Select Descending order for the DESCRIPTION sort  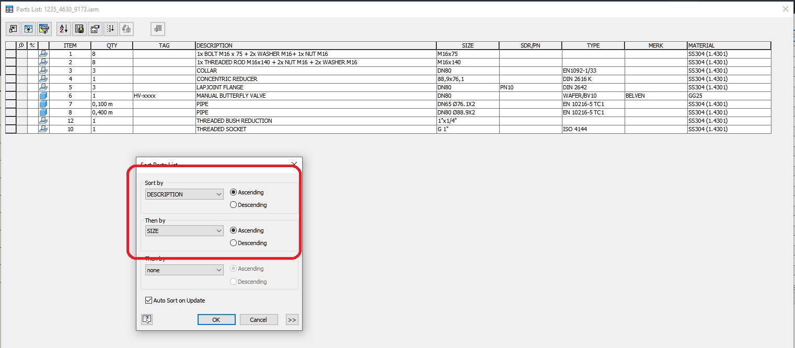click(x=234, y=205)
